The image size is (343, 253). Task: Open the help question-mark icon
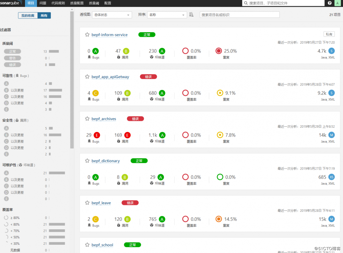[330, 3]
